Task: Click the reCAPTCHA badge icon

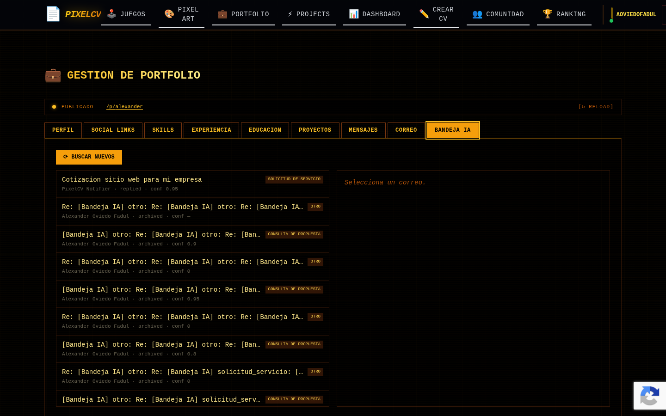Action: point(650,396)
